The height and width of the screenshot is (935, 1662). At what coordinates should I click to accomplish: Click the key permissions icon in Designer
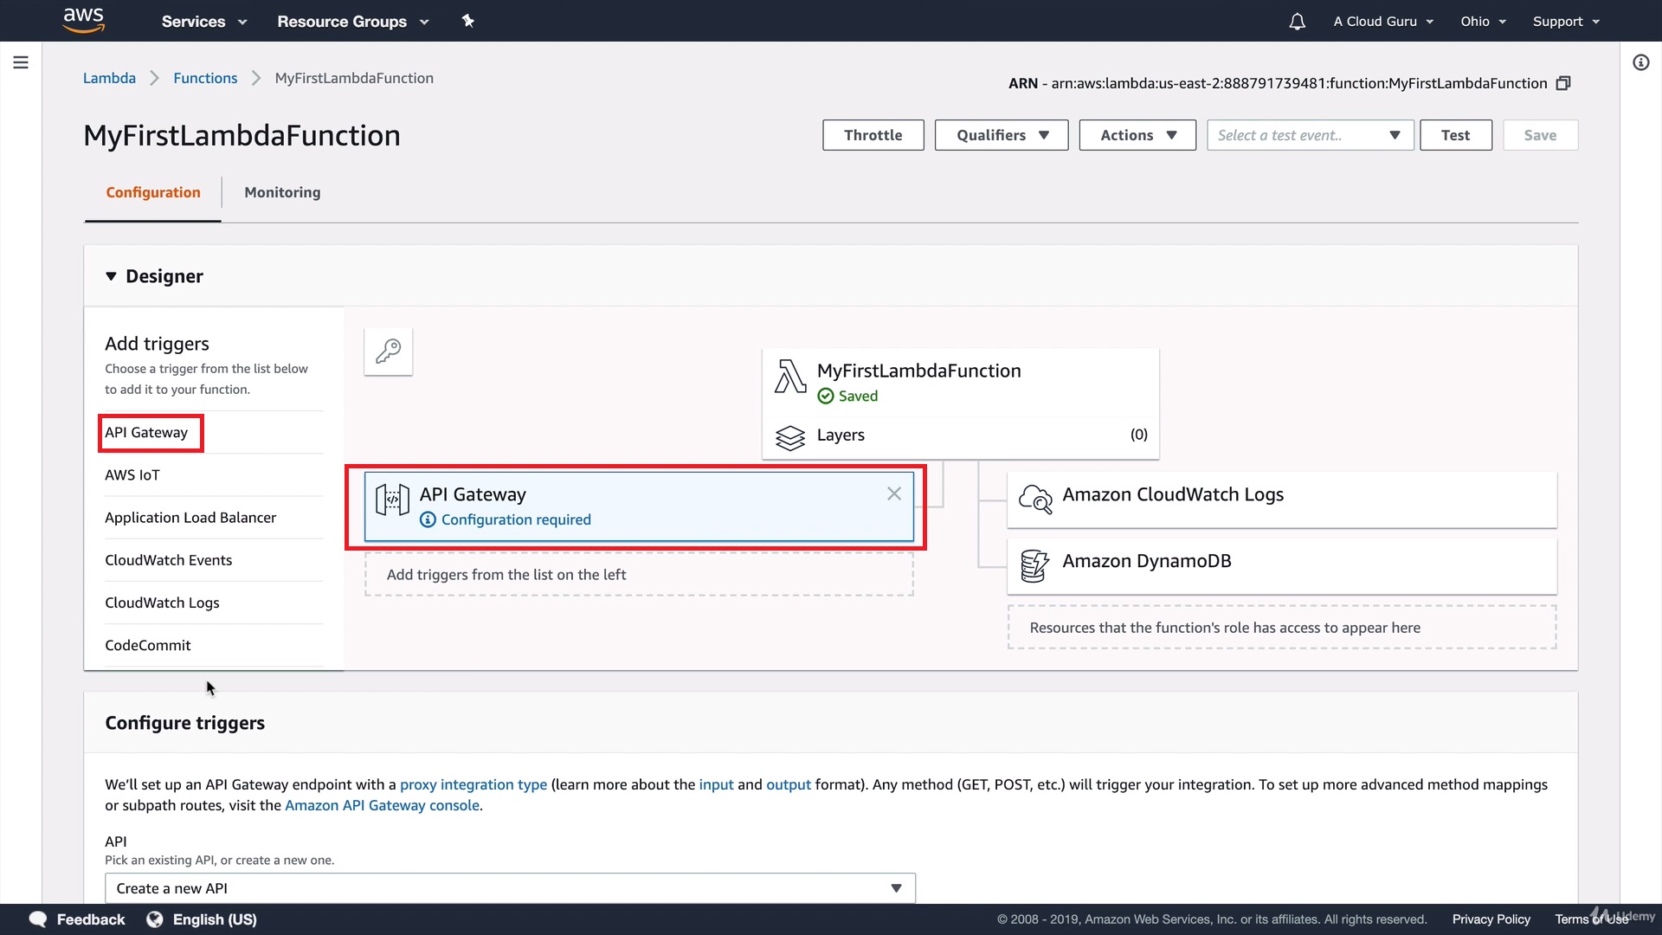pos(388,351)
